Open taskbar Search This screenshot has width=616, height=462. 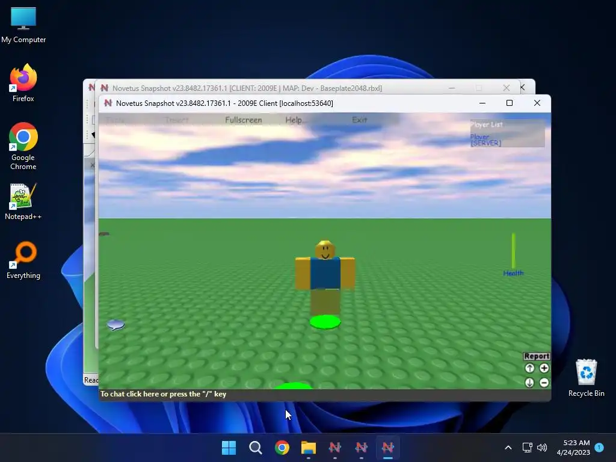[x=255, y=448]
